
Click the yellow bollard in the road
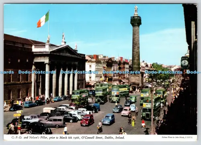[x=133, y=123]
